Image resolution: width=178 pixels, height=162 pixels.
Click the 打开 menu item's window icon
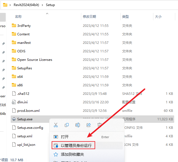(56, 137)
